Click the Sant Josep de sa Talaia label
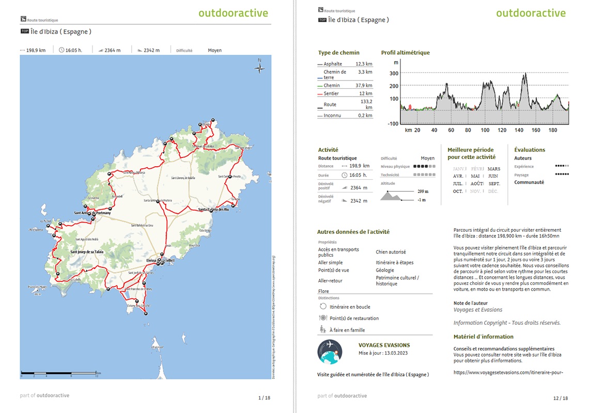589x413 pixels. click(87, 252)
